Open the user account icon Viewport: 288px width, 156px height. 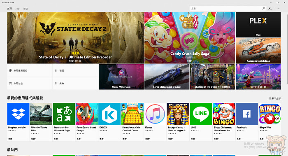pyautogui.click(x=269, y=9)
